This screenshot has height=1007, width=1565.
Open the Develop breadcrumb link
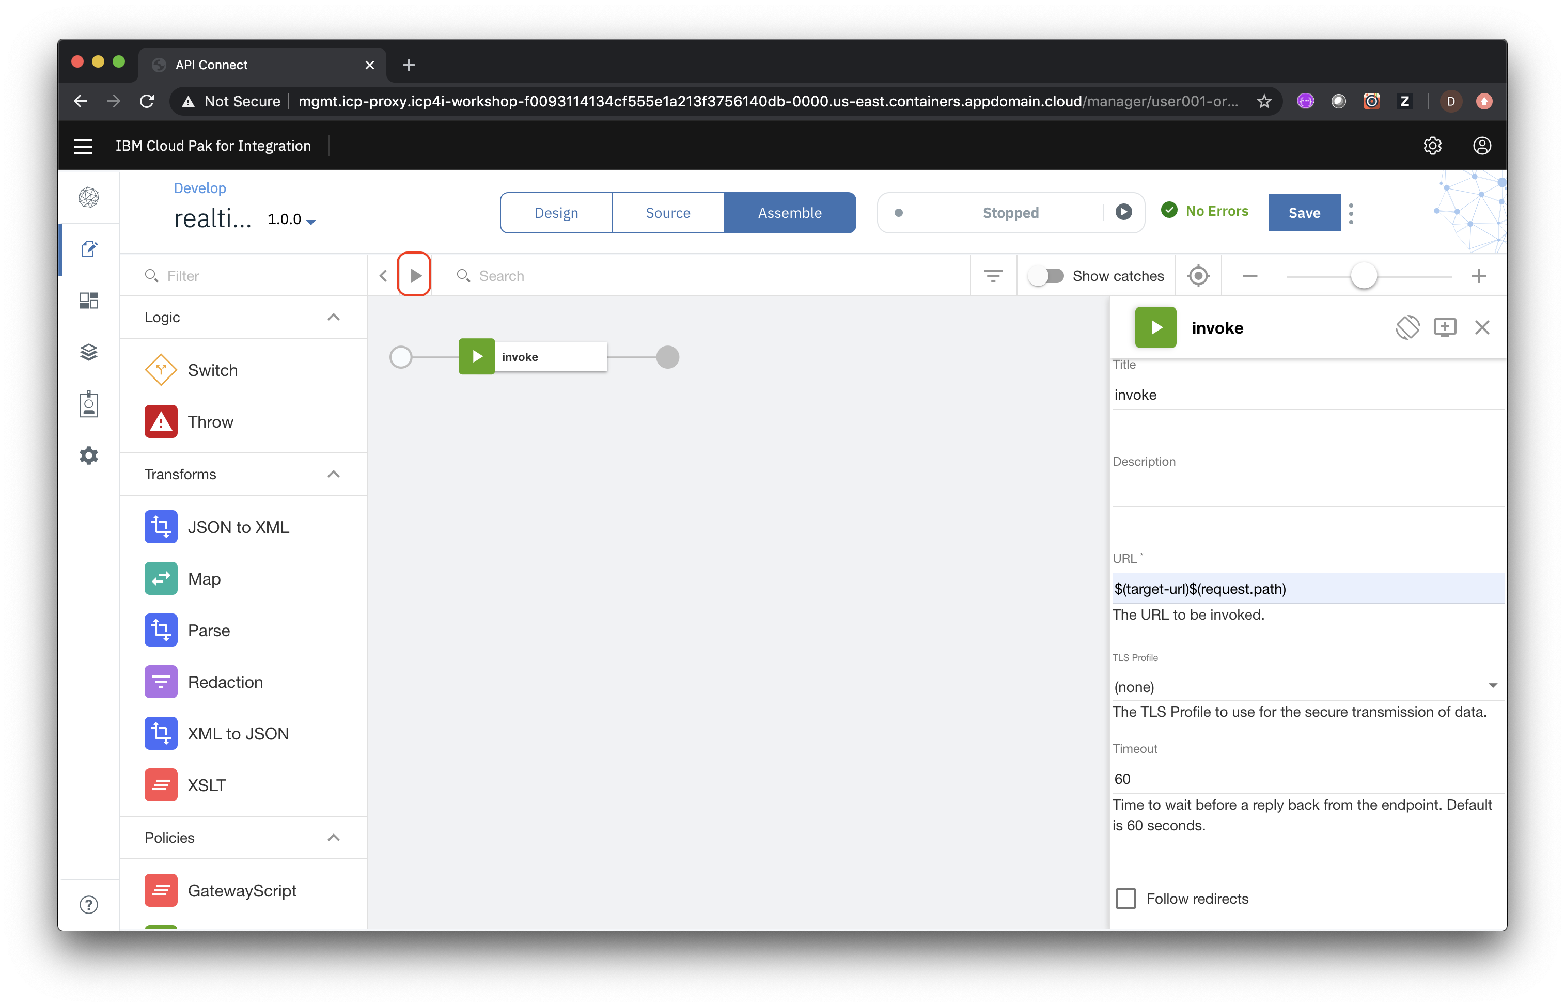tap(199, 188)
